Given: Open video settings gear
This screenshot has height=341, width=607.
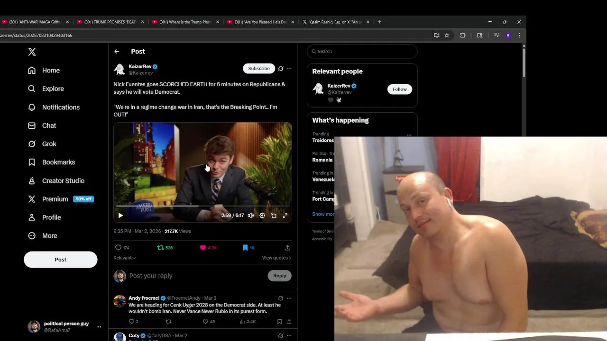Looking at the screenshot, I should 262,215.
